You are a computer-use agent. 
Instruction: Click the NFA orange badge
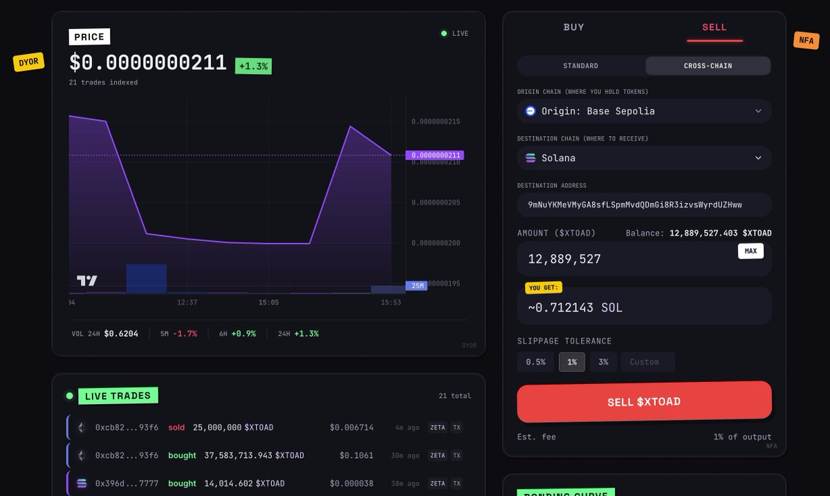tap(806, 40)
